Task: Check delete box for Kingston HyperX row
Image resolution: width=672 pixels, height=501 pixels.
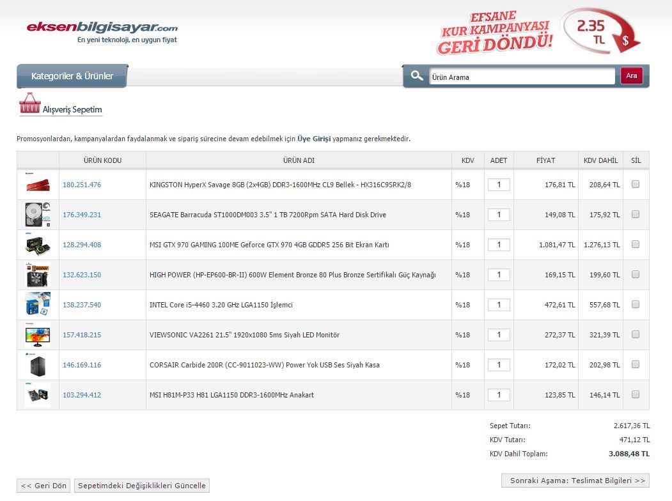Action: click(636, 184)
